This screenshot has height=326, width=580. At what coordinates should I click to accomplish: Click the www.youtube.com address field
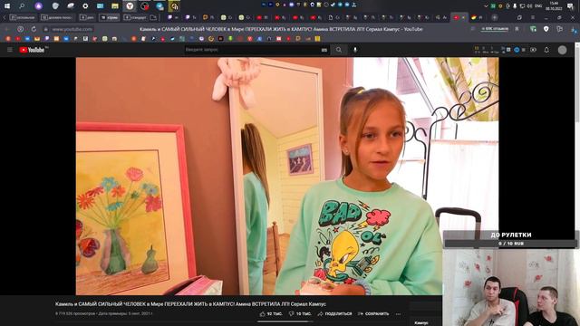72,29
